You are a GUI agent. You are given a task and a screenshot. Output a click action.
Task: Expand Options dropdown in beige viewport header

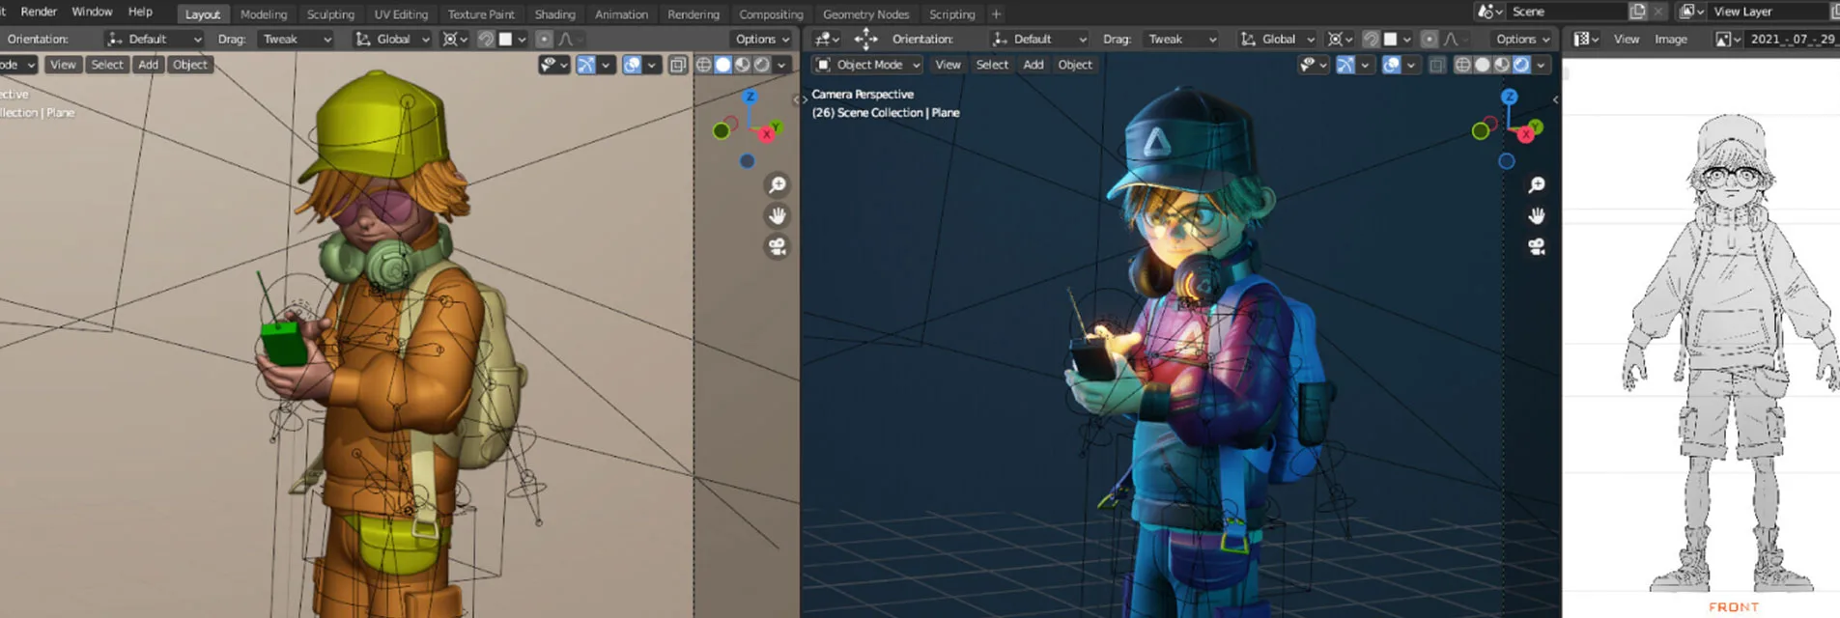(x=762, y=39)
